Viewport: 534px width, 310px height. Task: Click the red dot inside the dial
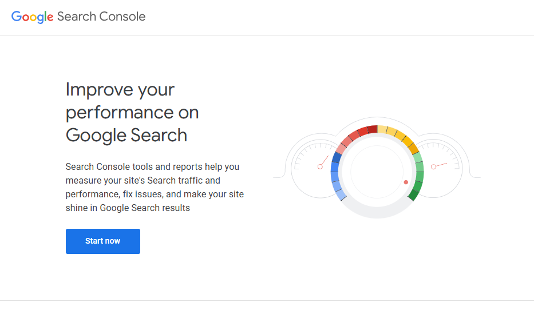406,182
